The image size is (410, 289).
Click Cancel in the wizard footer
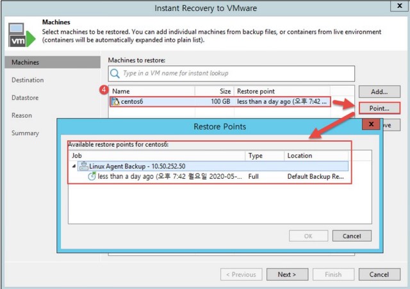(x=379, y=274)
